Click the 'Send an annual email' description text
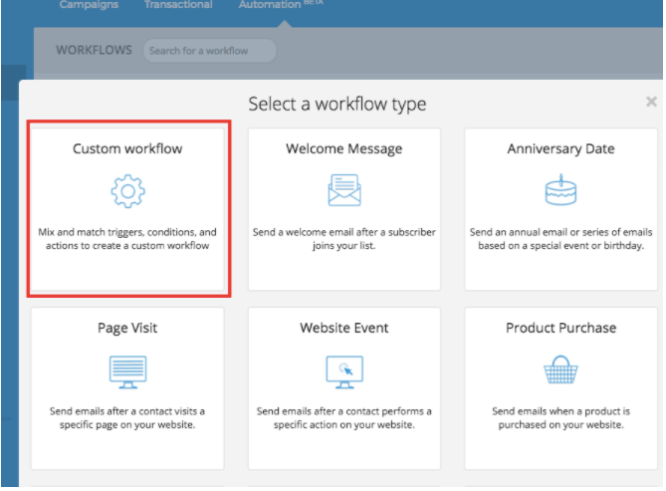Screen dimensions: 666x491 (x=560, y=239)
